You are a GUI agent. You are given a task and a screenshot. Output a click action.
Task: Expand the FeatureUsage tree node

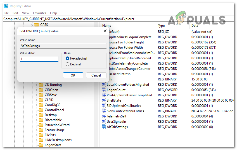36,130
